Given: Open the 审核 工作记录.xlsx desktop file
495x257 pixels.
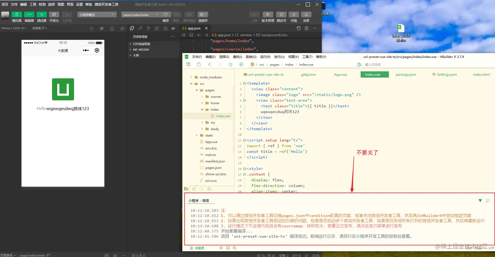Looking at the screenshot, I should (401, 33).
